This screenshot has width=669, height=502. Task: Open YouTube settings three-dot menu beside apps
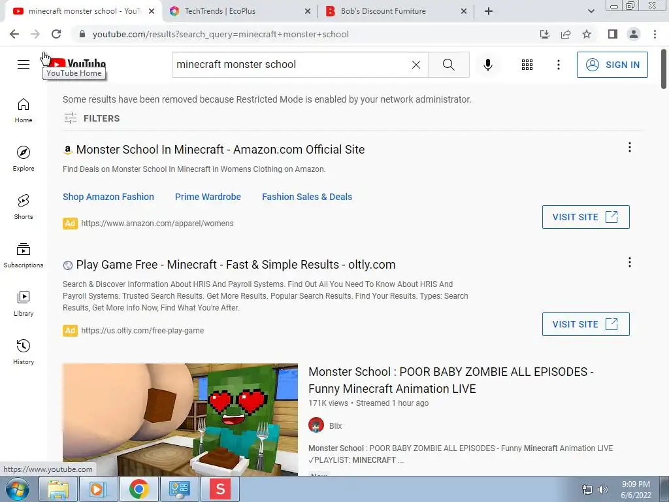(558, 65)
